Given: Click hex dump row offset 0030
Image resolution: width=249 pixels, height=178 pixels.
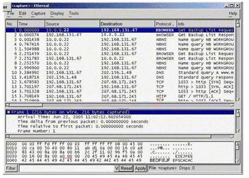Looking at the screenshot, I should point(100,156).
